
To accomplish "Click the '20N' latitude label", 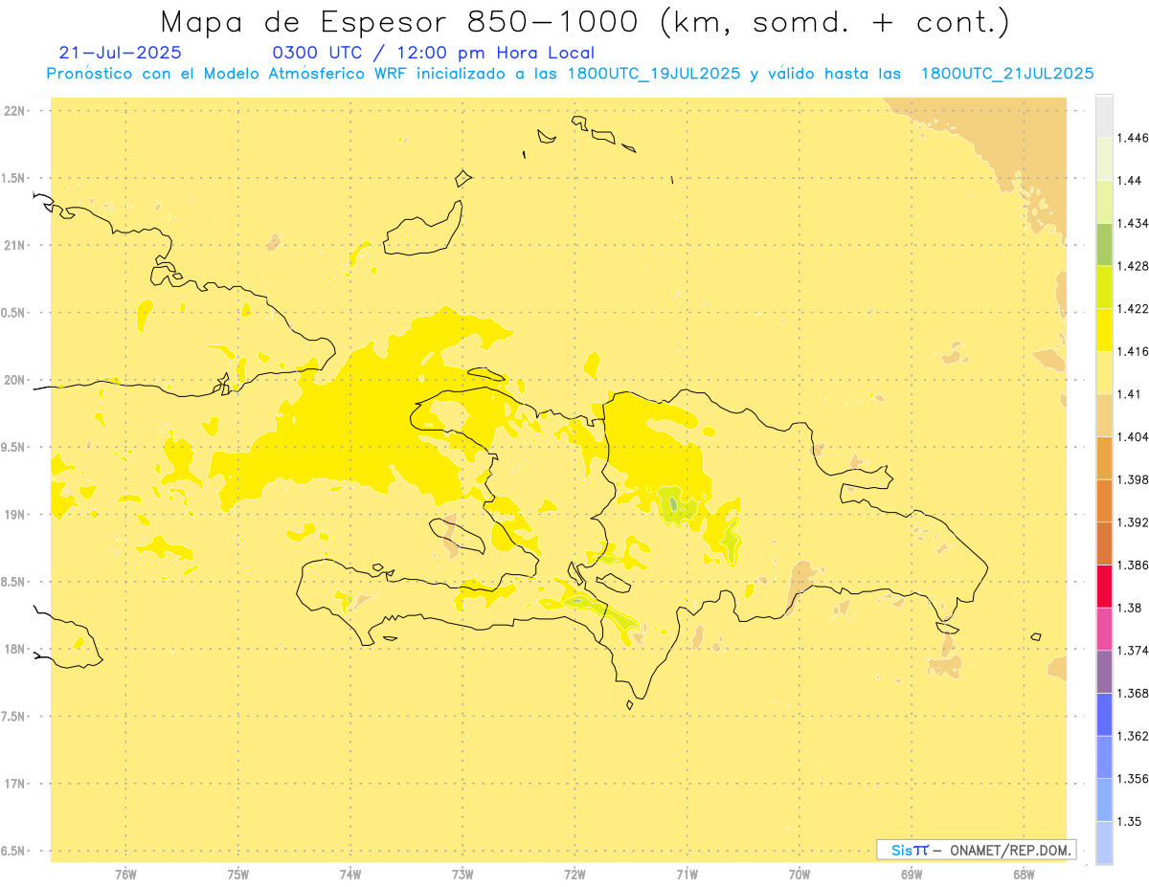I will 14,380.
